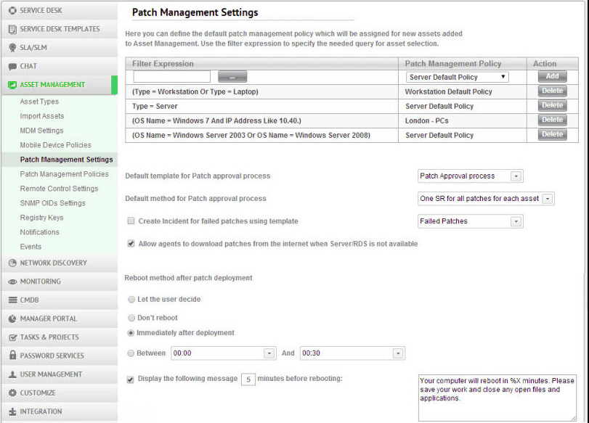Image resolution: width=589 pixels, height=423 pixels.
Task: Select Let the user decide radio
Action: click(x=131, y=300)
